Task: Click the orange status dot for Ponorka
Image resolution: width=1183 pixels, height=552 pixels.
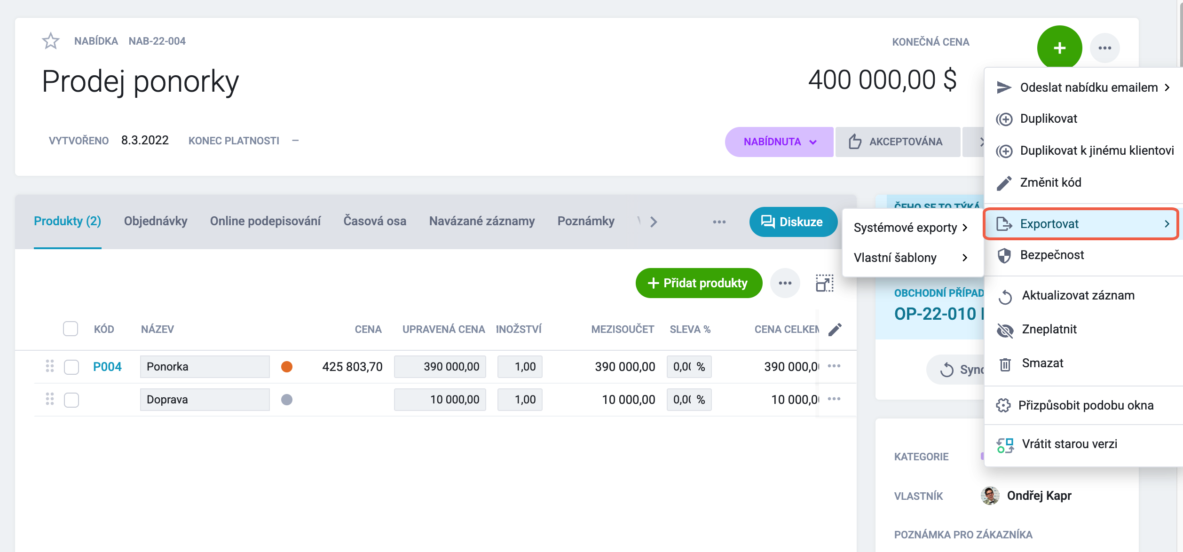Action: coord(287,367)
